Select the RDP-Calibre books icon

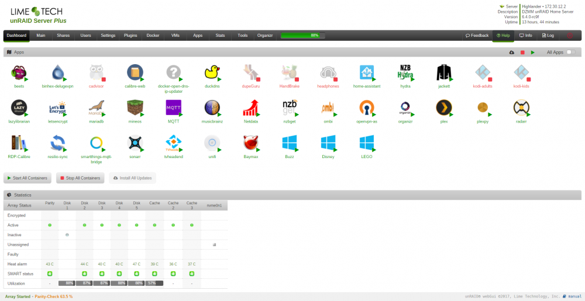18,143
